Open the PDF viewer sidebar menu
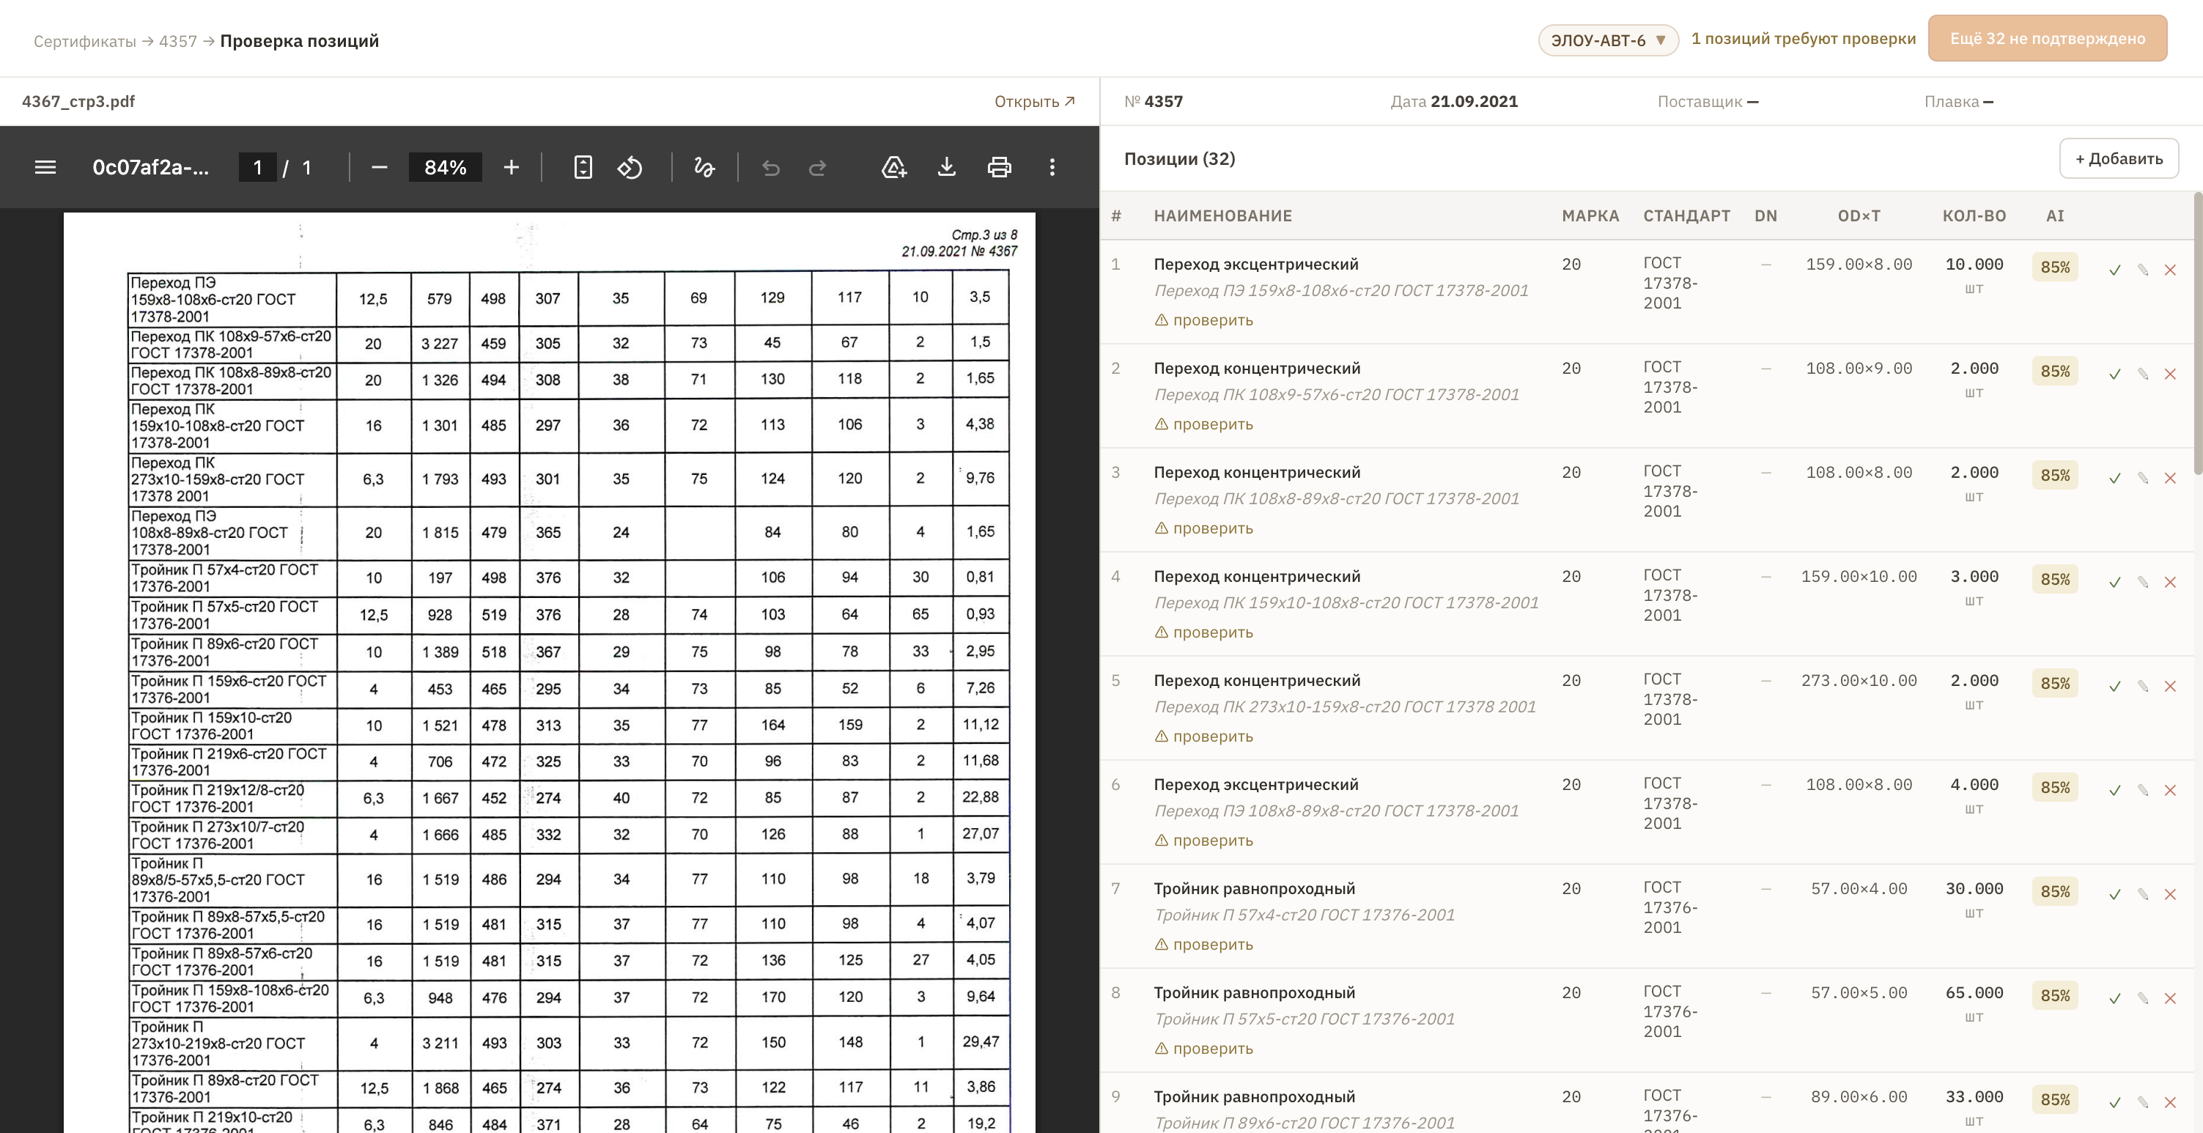Screen dimensions: 2203x1133 click(45, 167)
